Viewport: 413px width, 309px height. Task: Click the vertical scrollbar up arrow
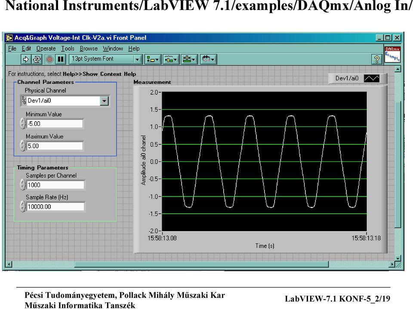pyautogui.click(x=398, y=69)
